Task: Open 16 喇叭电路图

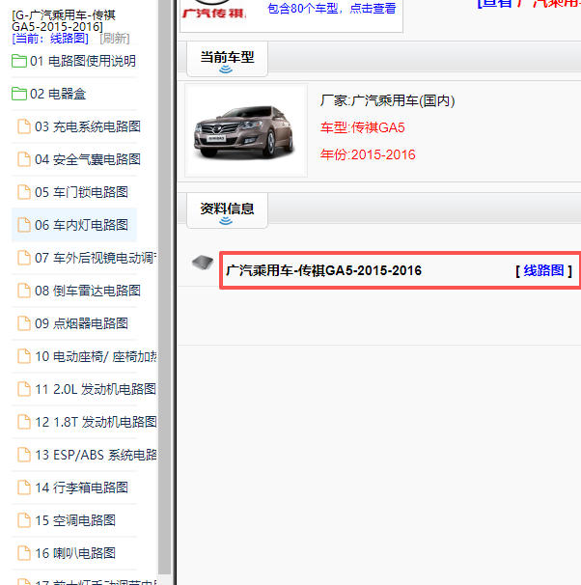Action: point(75,553)
